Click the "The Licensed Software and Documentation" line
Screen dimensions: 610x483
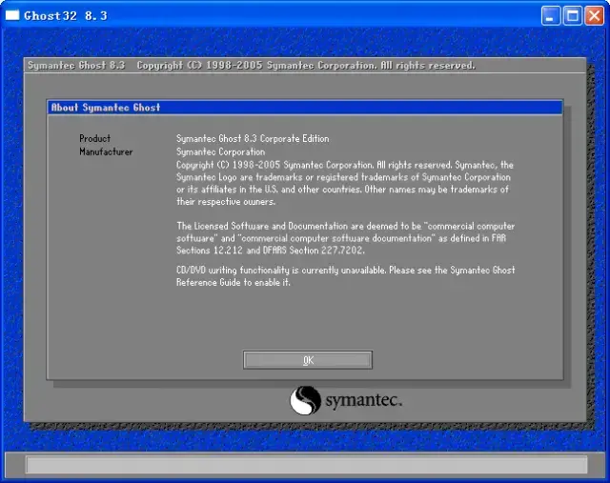(x=345, y=226)
